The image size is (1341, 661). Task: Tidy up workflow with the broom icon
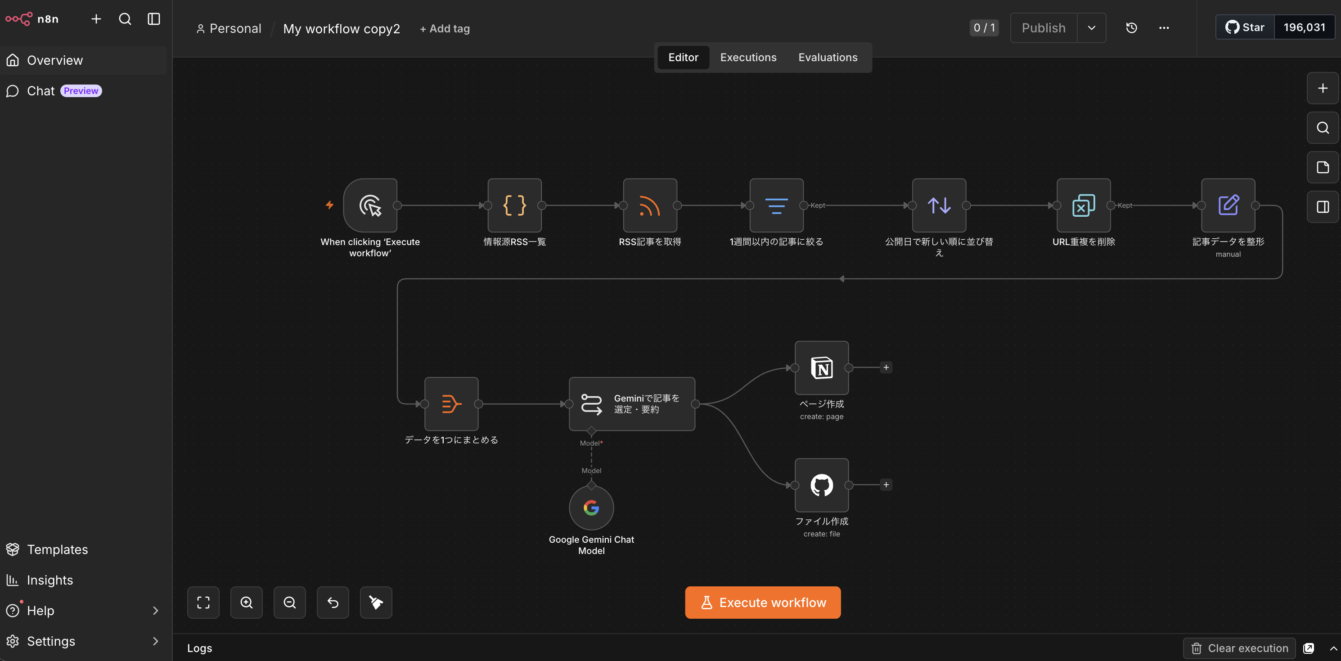376,602
